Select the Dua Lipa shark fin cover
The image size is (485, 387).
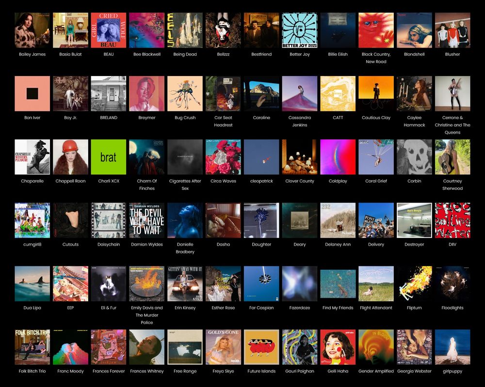point(32,283)
